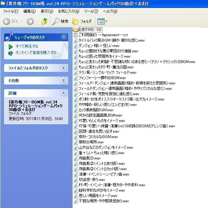Select file name 序曲風②(イントロカット版).wav

(102, 169)
